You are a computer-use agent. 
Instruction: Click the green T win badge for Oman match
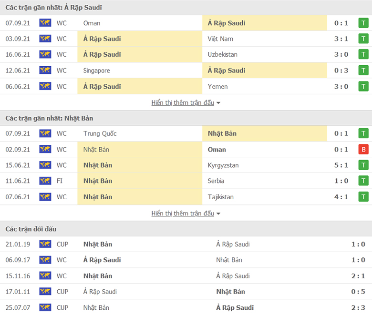(x=363, y=23)
